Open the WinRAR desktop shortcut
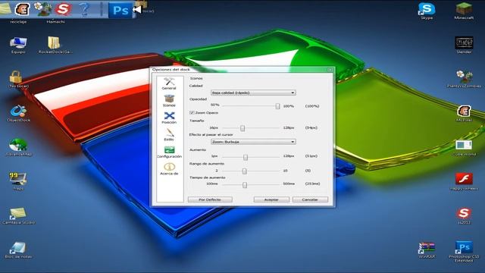The height and width of the screenshot is (273, 485). click(x=427, y=250)
